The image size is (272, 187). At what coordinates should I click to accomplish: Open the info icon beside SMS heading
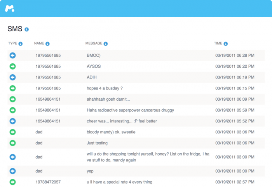(26, 30)
